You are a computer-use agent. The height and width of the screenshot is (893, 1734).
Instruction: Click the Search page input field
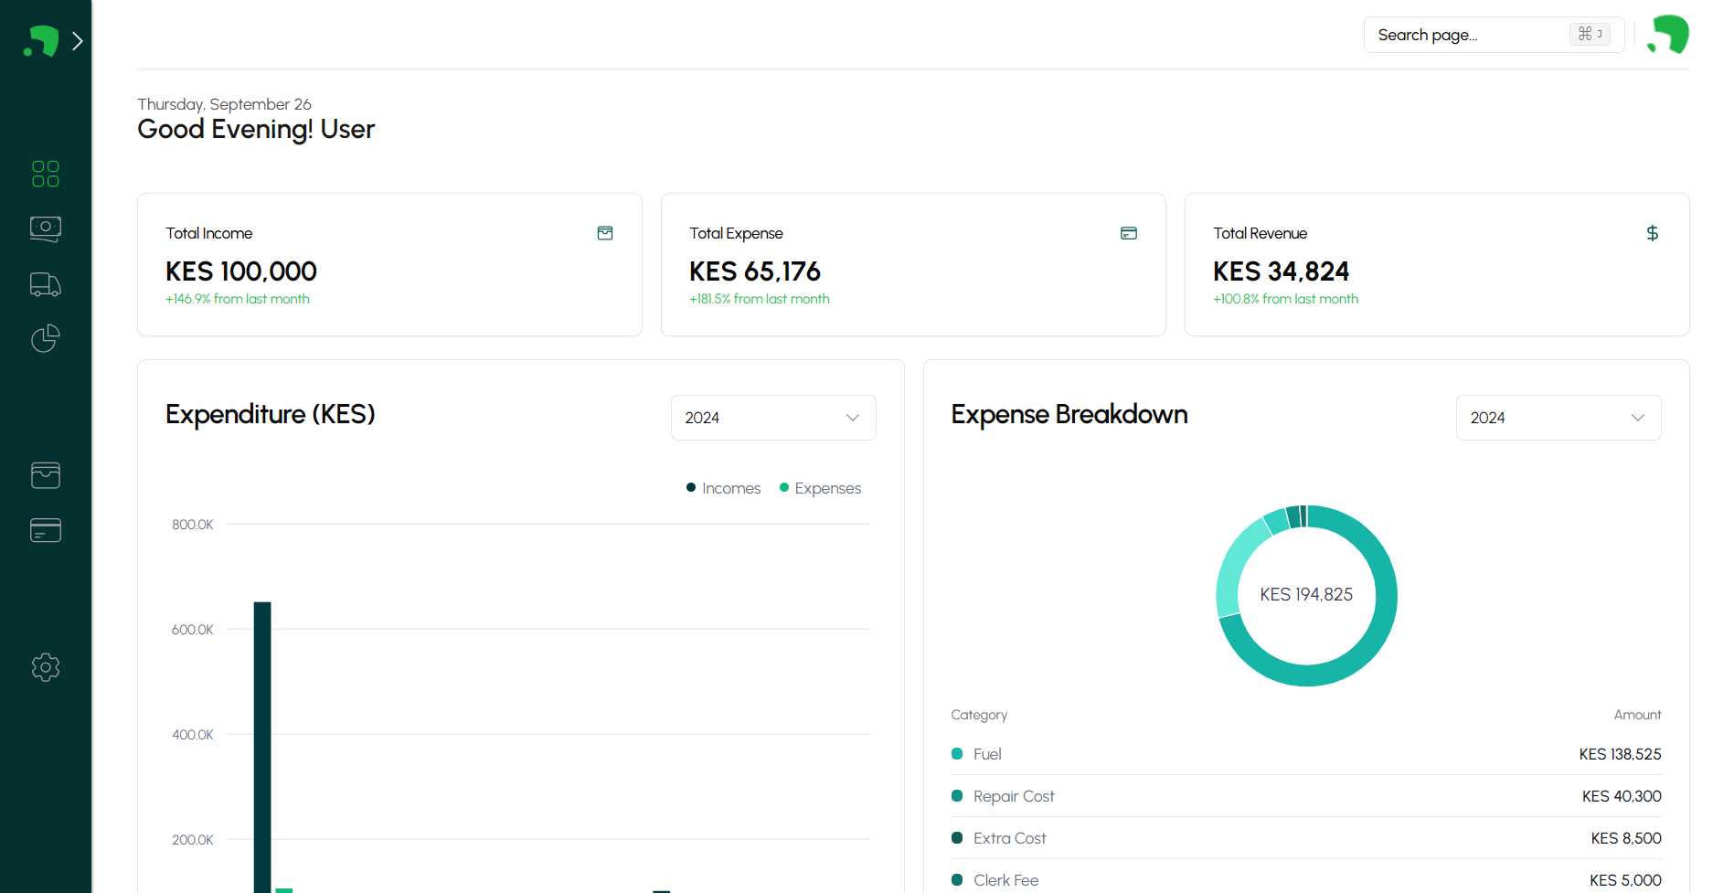coord(1470,35)
